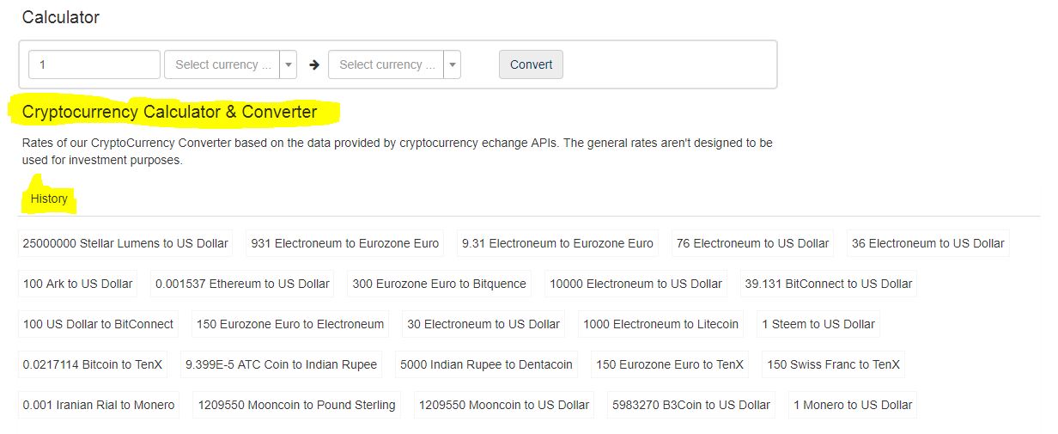Click the Calculator heading text
1058x434 pixels.
point(61,17)
